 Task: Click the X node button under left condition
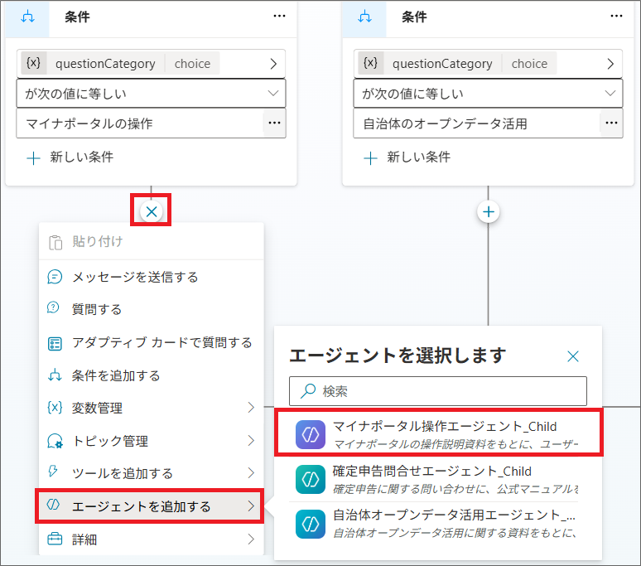coord(152,212)
